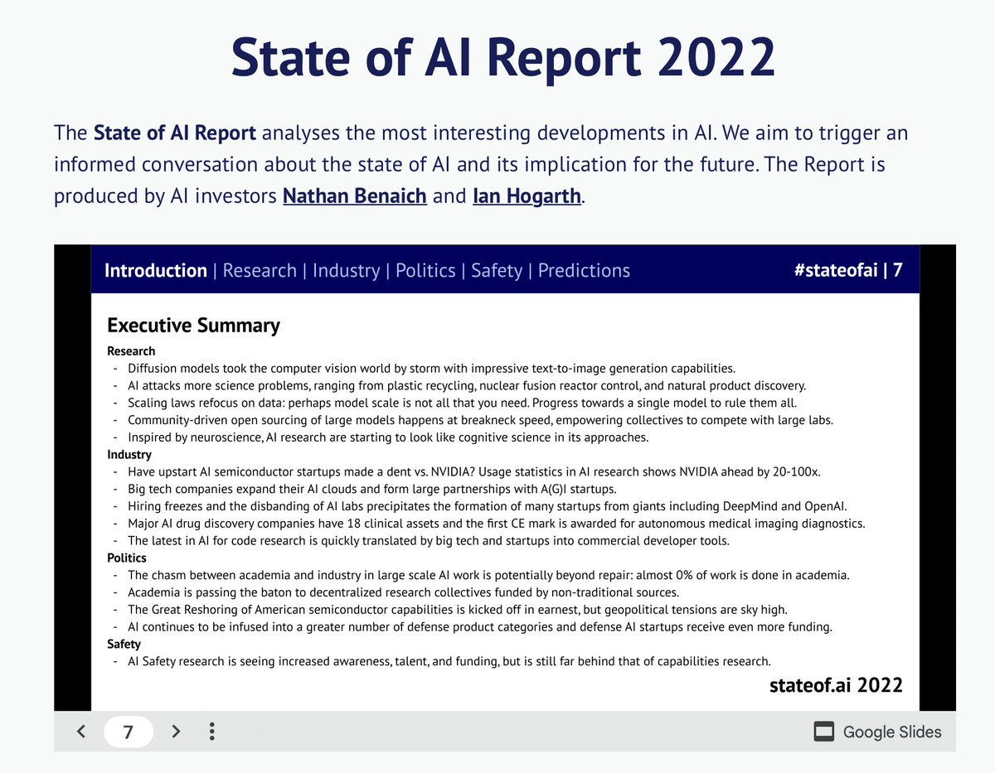
Task: Click the stateof.ai 2022 footer text
Action: click(836, 685)
